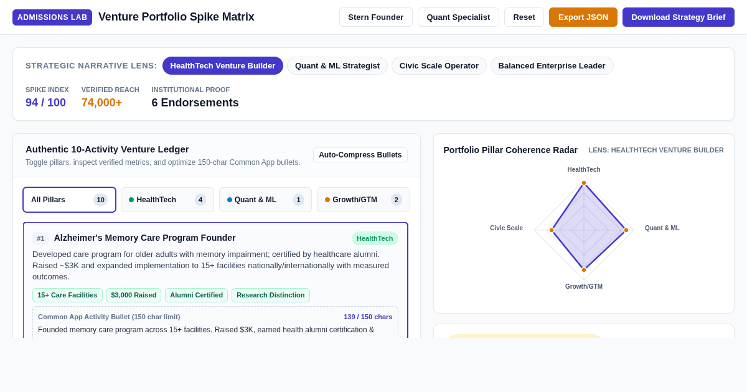Click the Alumni Certified metric chip
747x392 pixels.
(x=197, y=295)
